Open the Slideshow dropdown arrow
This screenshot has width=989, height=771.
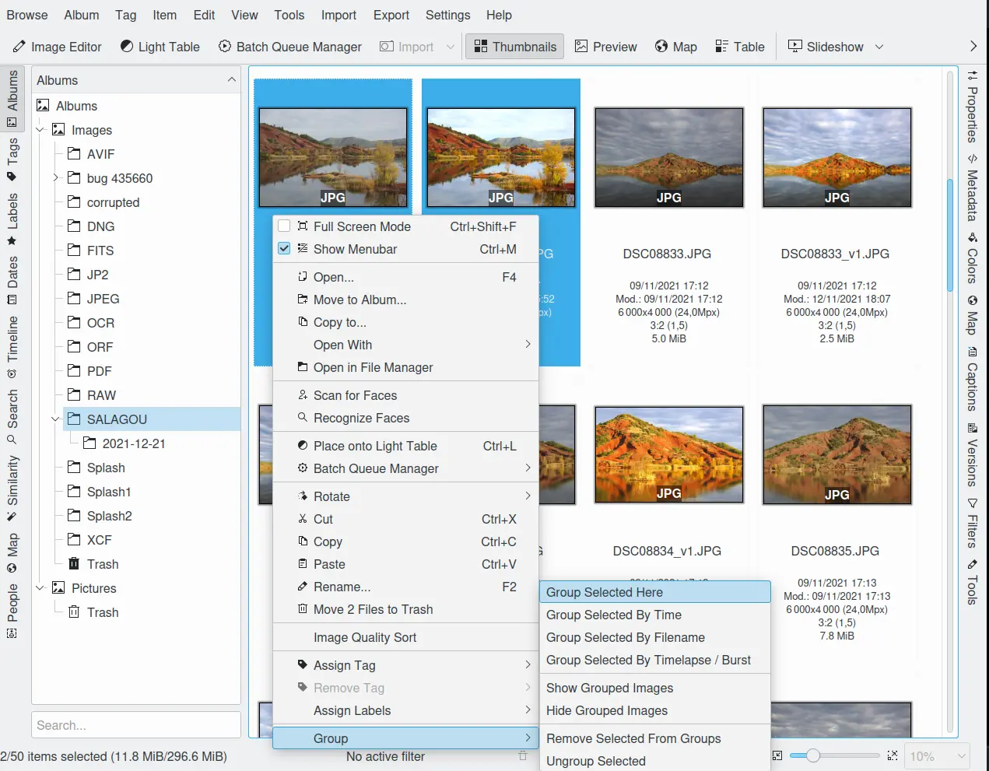click(x=879, y=47)
